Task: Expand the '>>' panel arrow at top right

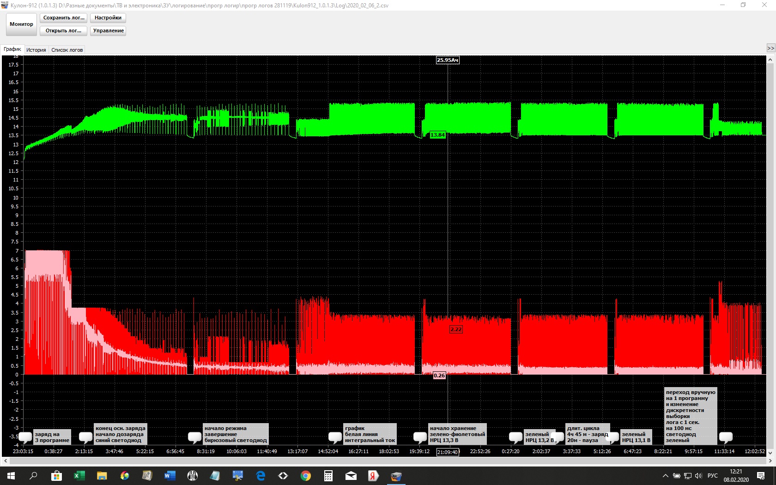Action: pos(770,48)
